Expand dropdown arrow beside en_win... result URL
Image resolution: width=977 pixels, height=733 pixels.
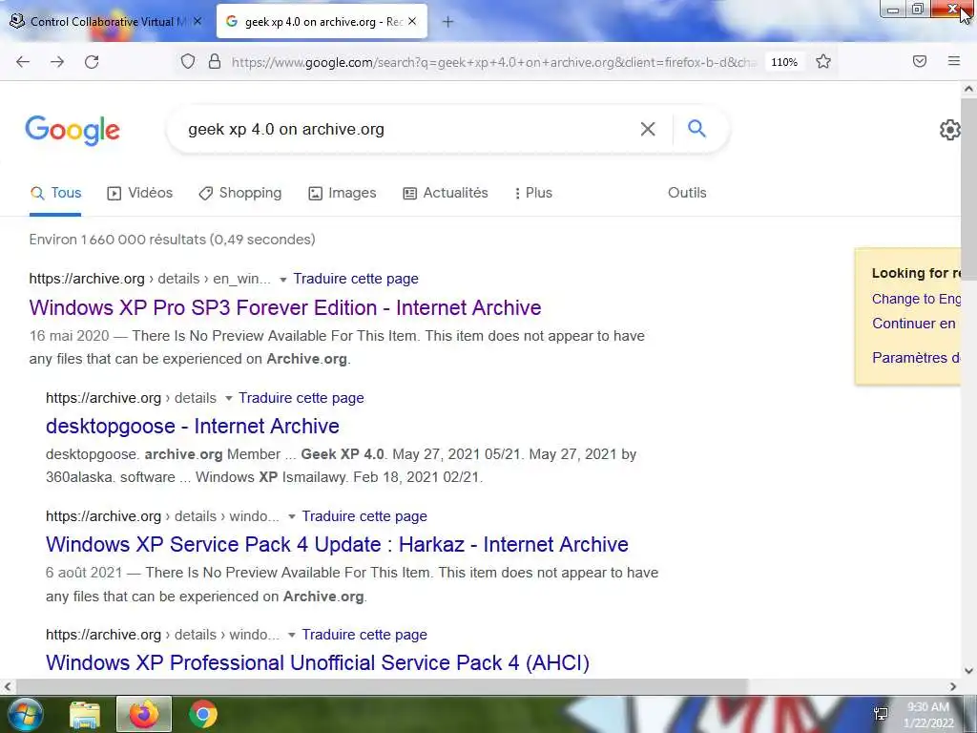pos(282,280)
